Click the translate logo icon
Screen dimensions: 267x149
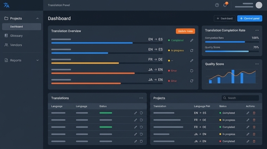click(x=7, y=5)
